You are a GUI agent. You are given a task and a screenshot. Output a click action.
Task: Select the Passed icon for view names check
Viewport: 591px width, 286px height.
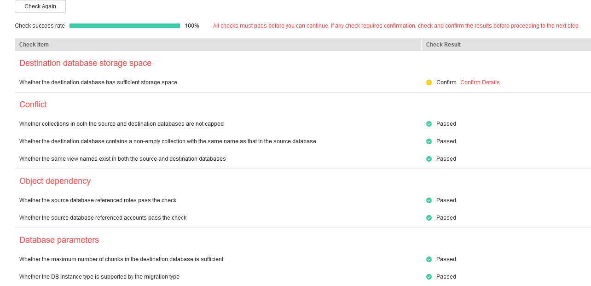[429, 158]
